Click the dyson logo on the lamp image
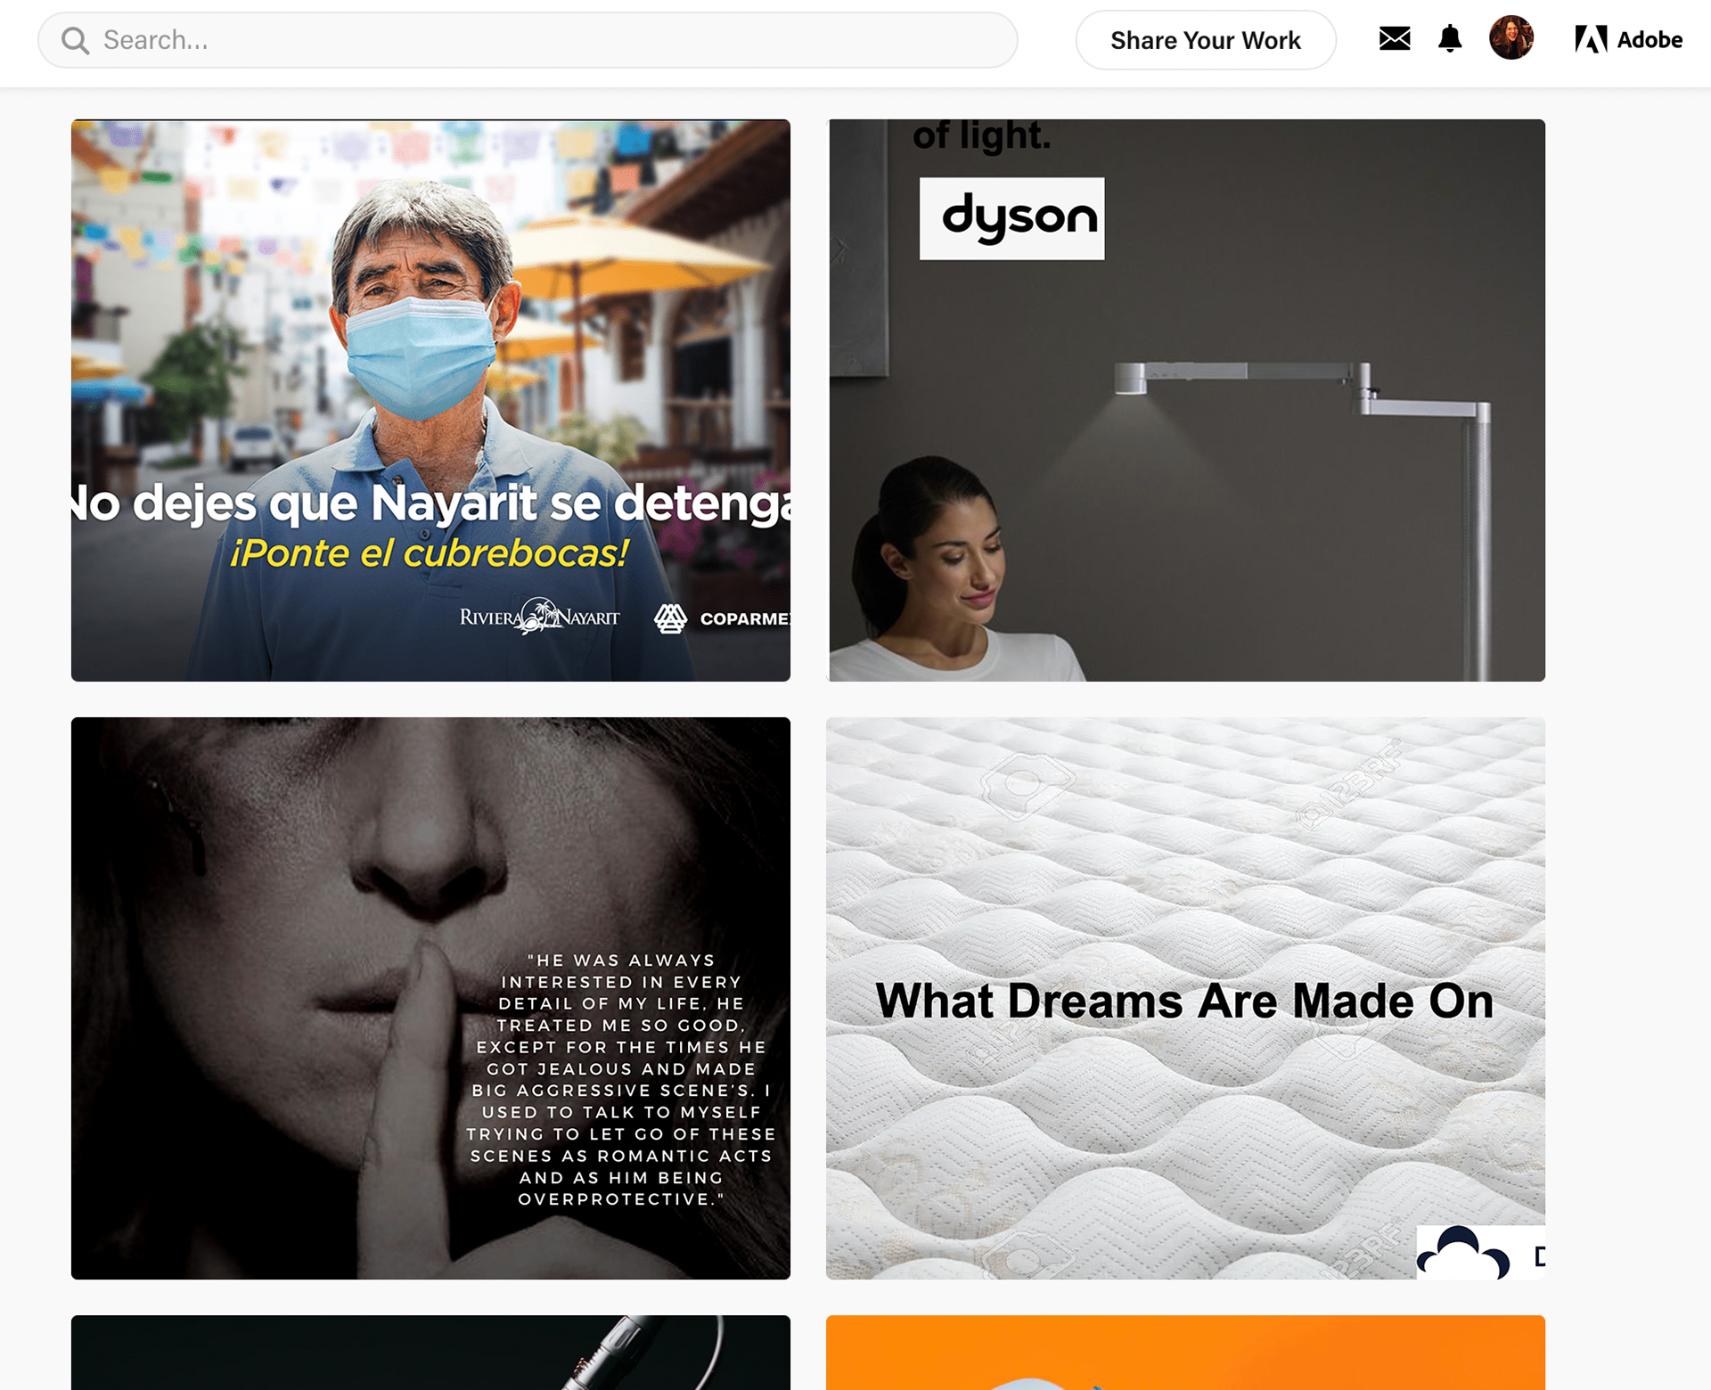This screenshot has width=1711, height=1390. coord(1011,218)
